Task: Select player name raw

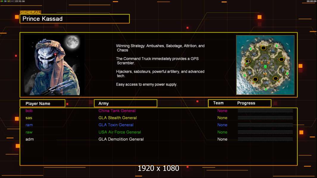Action: pyautogui.click(x=29, y=132)
